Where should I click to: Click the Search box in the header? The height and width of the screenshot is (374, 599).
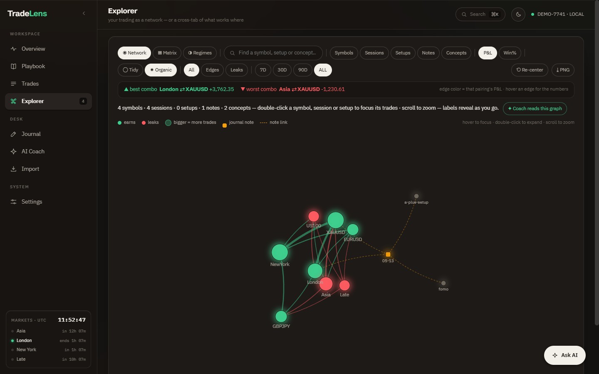click(x=480, y=14)
